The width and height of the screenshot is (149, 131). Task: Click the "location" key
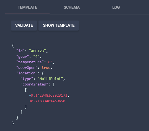(x=27, y=73)
